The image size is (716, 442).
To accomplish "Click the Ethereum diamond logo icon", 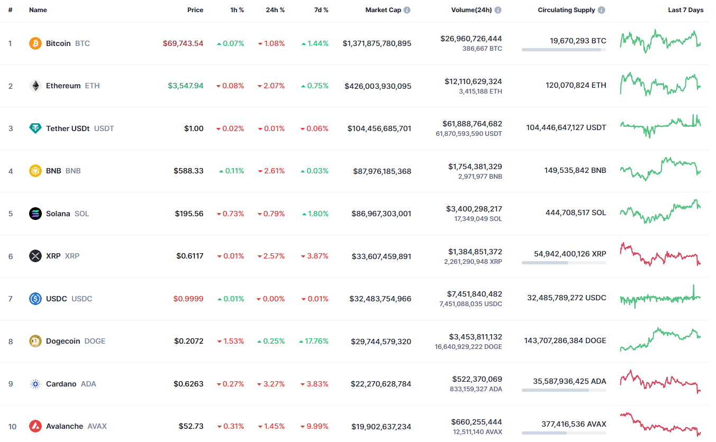I will tap(35, 86).
